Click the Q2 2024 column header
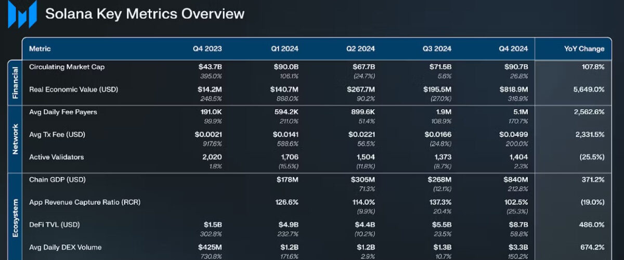The image size is (624, 260). tap(360, 49)
